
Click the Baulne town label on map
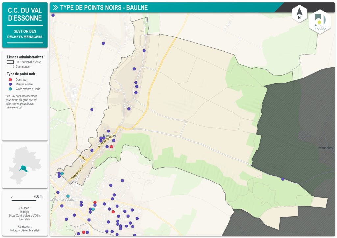(110, 135)
